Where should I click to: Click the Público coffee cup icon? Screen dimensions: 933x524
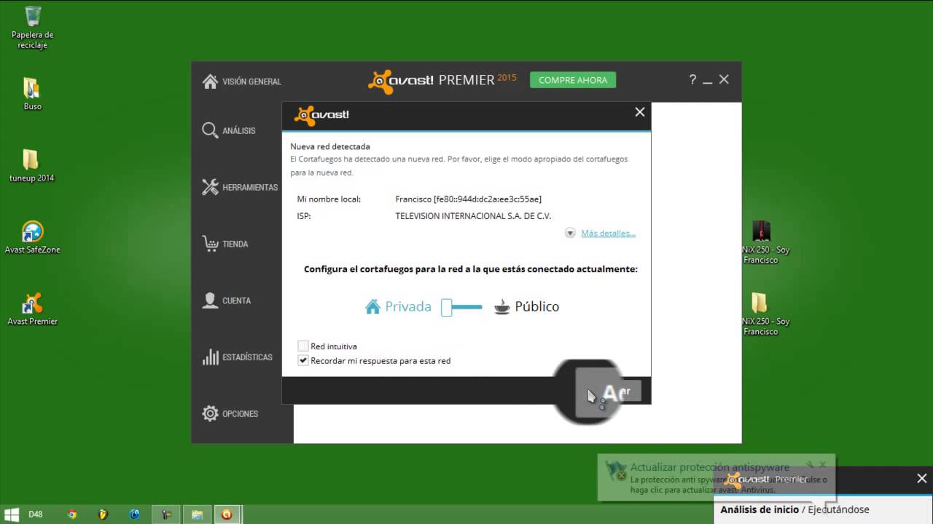[502, 306]
